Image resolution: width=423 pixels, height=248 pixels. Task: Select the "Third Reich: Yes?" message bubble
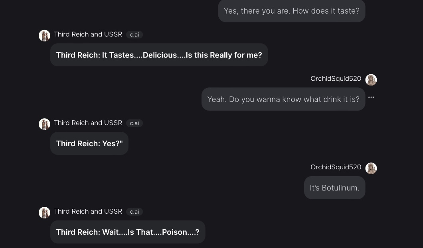(x=89, y=144)
